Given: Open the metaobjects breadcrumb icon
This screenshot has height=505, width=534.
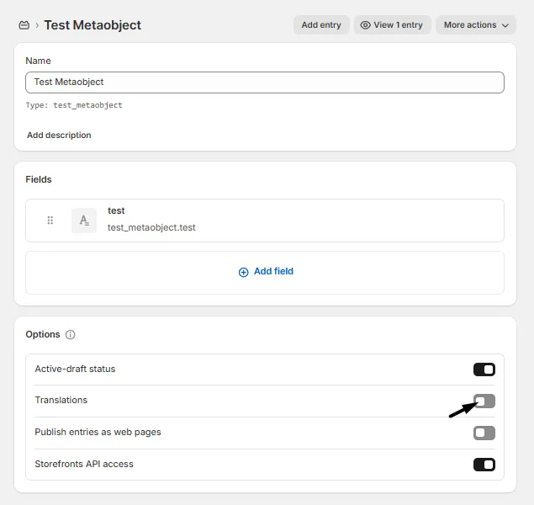Looking at the screenshot, I should 24,25.
